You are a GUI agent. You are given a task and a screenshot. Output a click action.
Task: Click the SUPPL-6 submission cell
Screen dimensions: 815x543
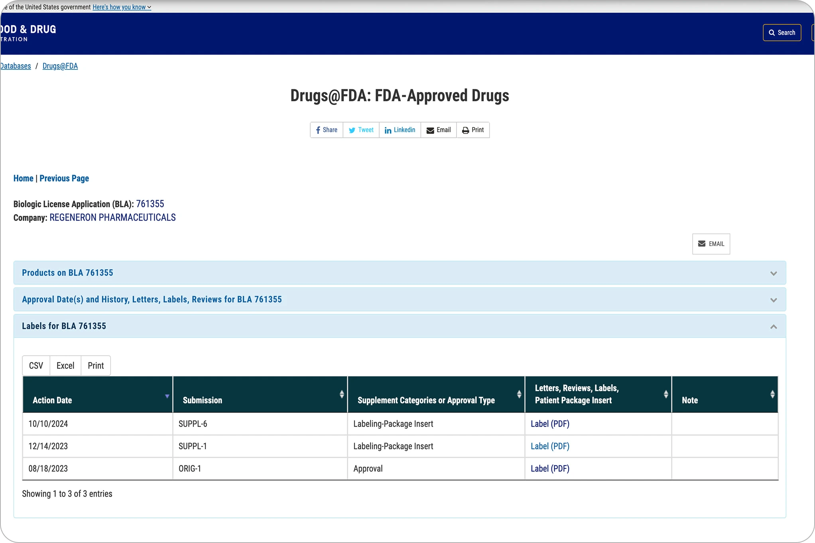point(260,424)
